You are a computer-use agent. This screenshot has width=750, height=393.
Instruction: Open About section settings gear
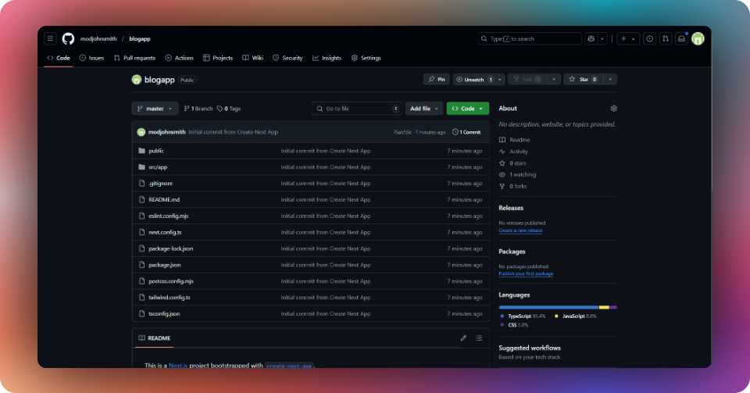click(614, 109)
